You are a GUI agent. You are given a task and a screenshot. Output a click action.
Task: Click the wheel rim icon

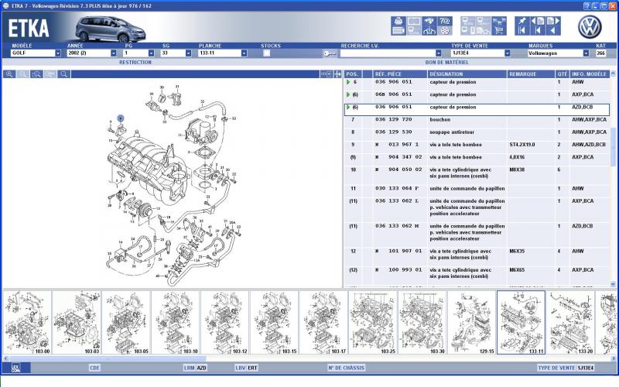(x=445, y=30)
